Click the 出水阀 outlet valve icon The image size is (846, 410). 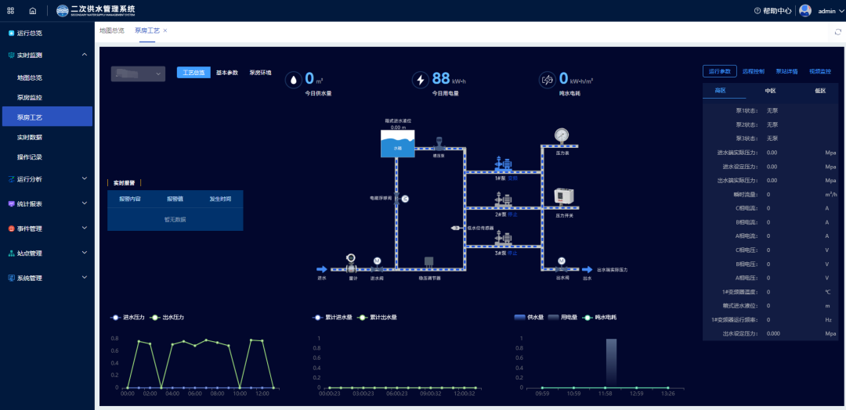tap(561, 264)
